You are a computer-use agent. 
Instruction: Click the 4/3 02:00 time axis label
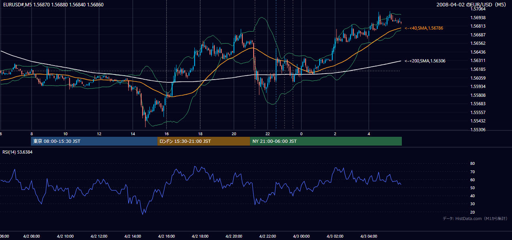[335, 236]
